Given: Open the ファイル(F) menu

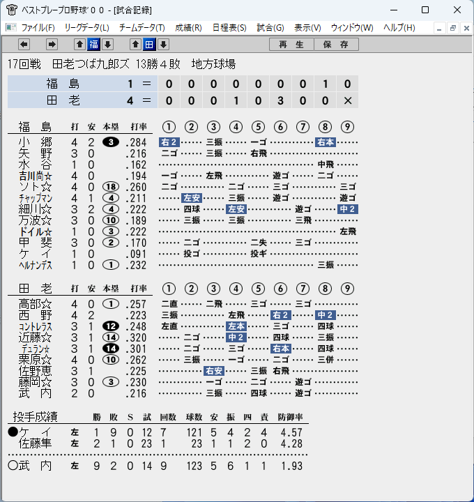Looking at the screenshot, I should [38, 28].
